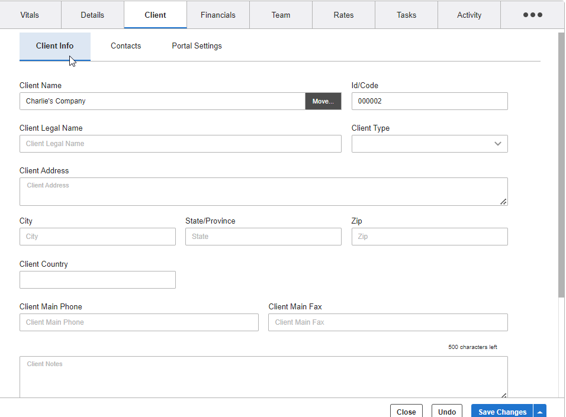This screenshot has width=566, height=417.
Task: Open the Client Type selection chevron
Action: click(x=498, y=144)
